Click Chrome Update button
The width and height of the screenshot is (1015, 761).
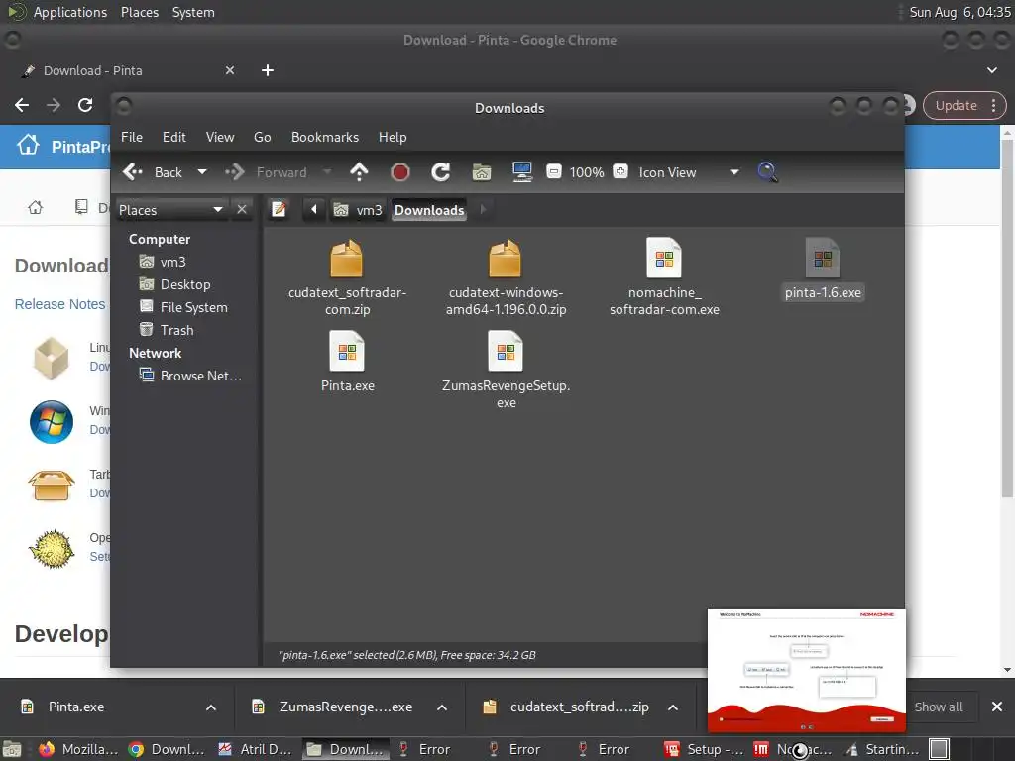click(x=964, y=105)
